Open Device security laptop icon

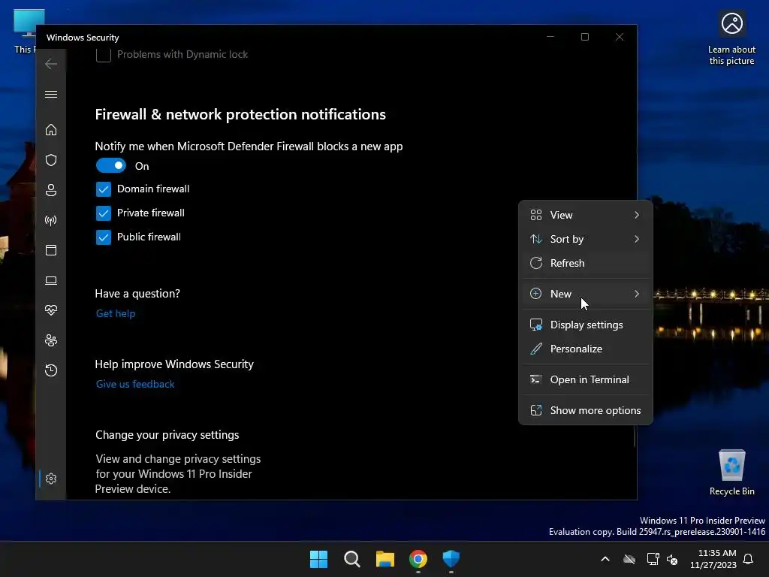[x=51, y=280]
